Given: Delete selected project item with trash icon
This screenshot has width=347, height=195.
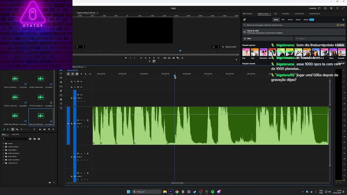Looking at the screenshot, I should (x=53, y=129).
